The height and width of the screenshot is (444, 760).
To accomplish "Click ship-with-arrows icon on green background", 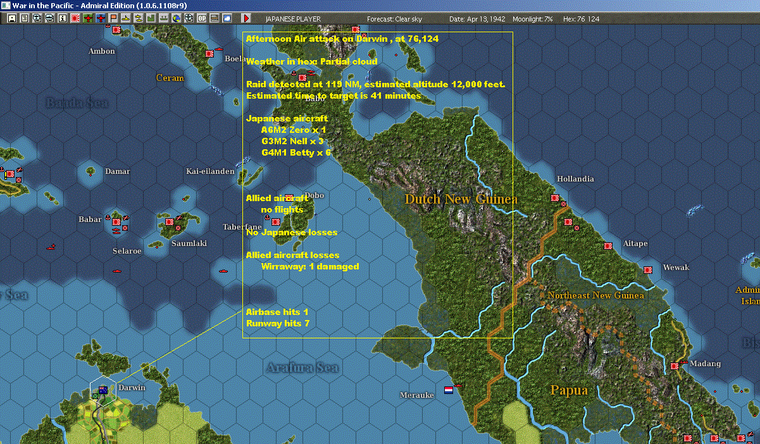I will pyautogui.click(x=163, y=18).
